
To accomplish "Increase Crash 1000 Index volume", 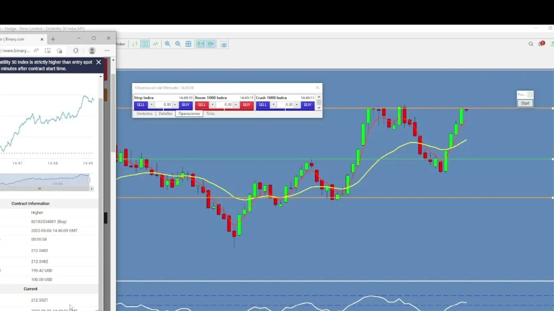I will (297, 105).
